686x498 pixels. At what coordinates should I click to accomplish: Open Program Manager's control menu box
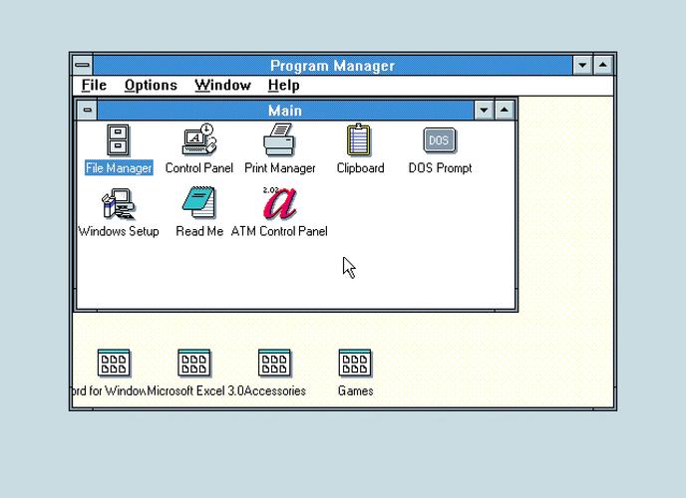pos(82,65)
